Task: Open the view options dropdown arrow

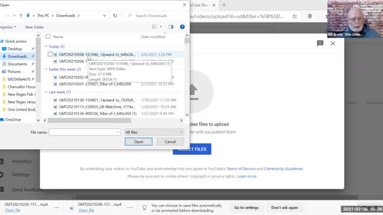Action: pyautogui.click(x=161, y=27)
